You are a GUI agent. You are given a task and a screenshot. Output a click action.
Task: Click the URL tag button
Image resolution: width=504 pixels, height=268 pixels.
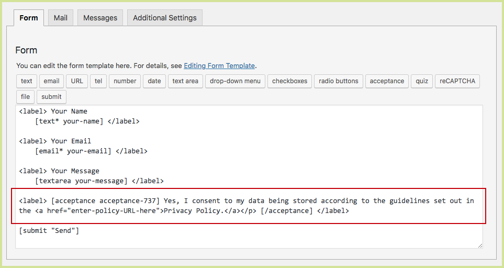(77, 81)
